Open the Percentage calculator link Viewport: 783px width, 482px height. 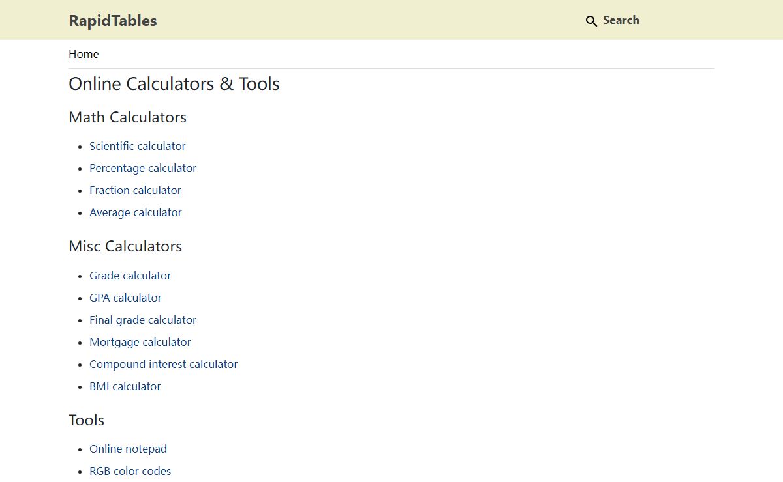click(x=142, y=168)
